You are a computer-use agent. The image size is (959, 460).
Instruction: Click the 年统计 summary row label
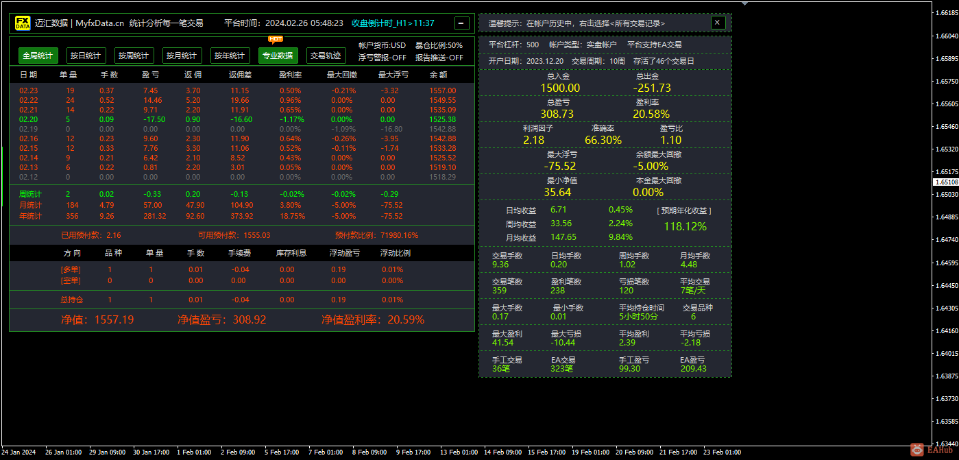30,217
